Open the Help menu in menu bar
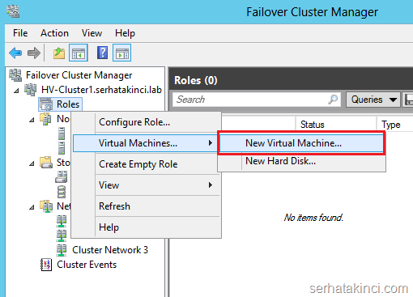413x297 pixels. pyautogui.click(x=125, y=33)
